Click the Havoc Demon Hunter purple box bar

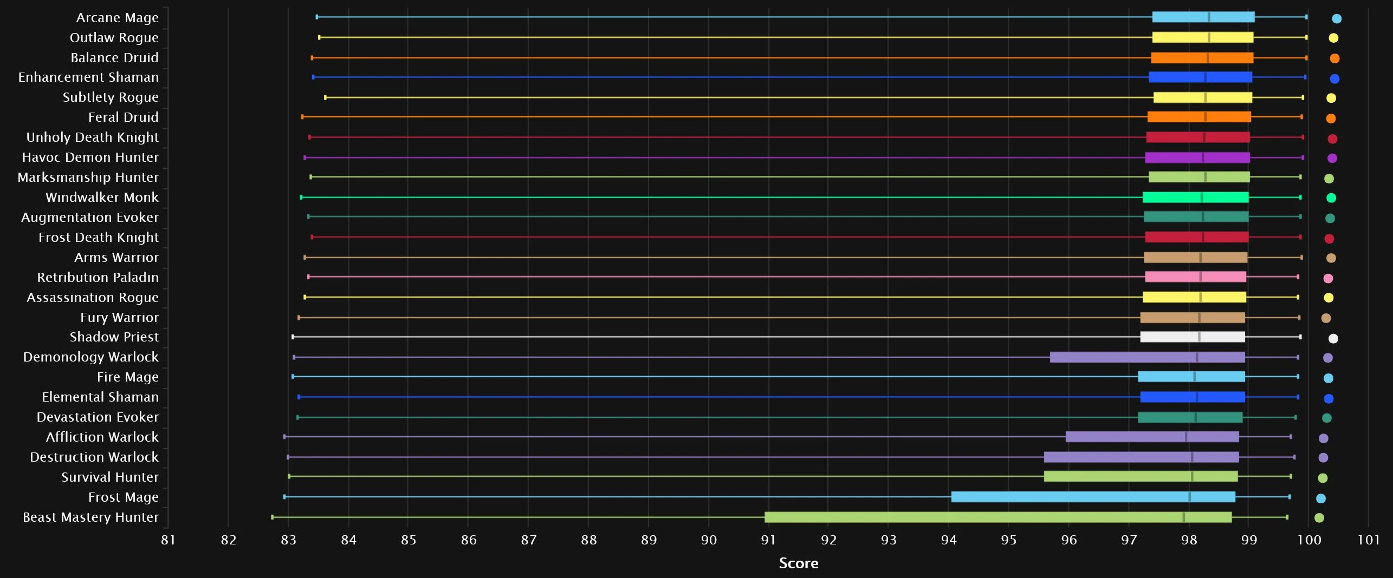click(1197, 158)
